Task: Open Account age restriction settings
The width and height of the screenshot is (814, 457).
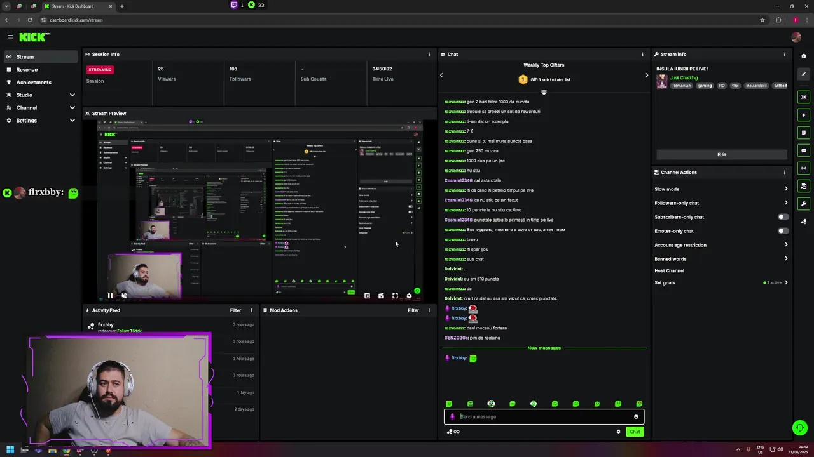Action: (x=721, y=245)
